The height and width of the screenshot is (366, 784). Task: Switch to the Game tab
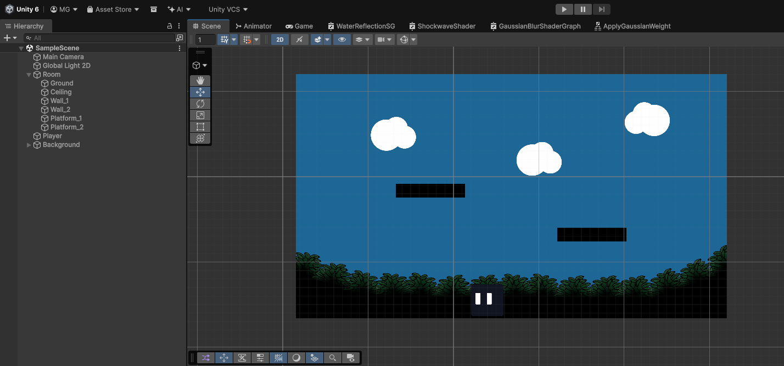click(299, 26)
